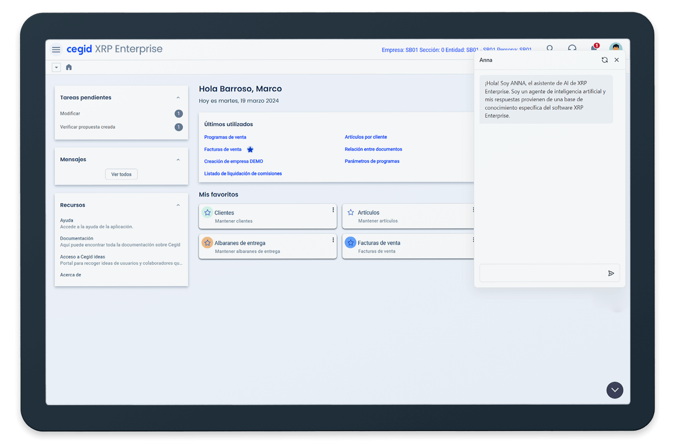Viewport: 675px width, 445px height.
Task: Open the user profile avatar
Action: [x=615, y=48]
